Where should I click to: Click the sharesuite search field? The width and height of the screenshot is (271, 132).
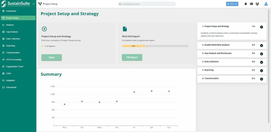(147, 4)
